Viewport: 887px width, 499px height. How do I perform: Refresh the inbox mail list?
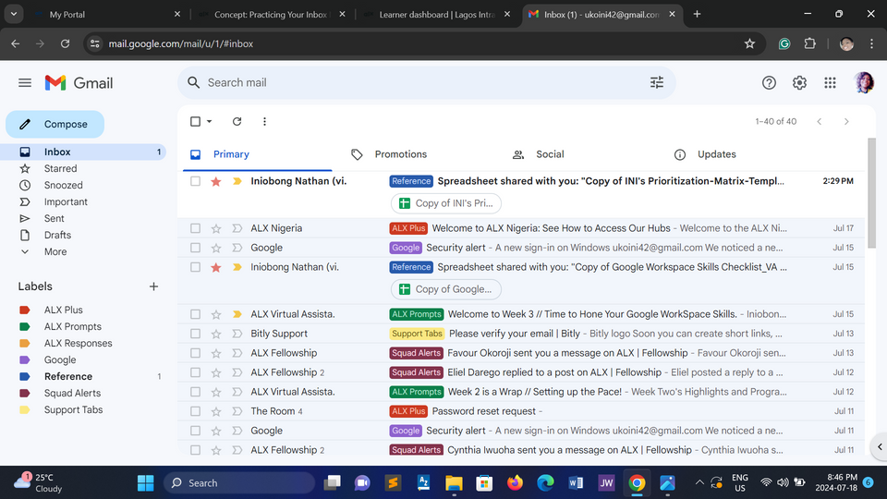[237, 122]
